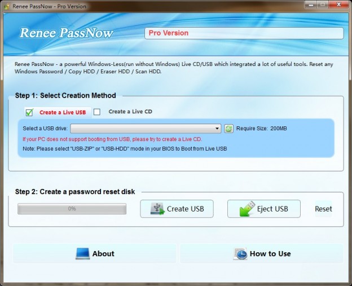Click the clock icon beside How to Use
Viewport: 352px width, 286px height.
click(240, 254)
